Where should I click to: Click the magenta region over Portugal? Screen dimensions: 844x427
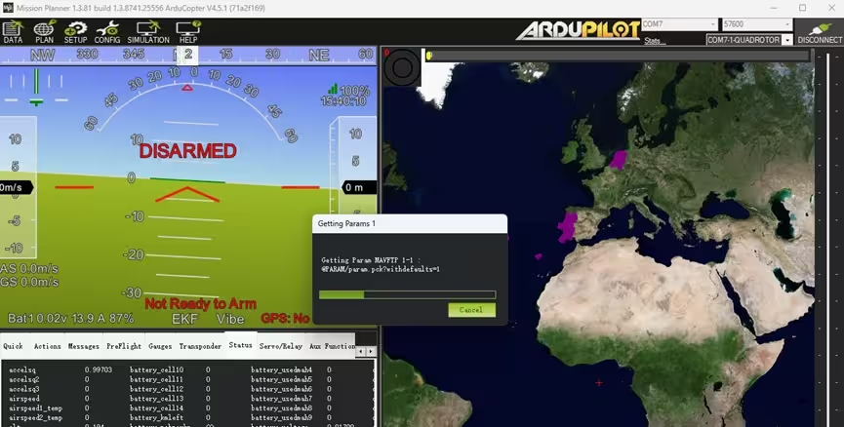tap(567, 227)
